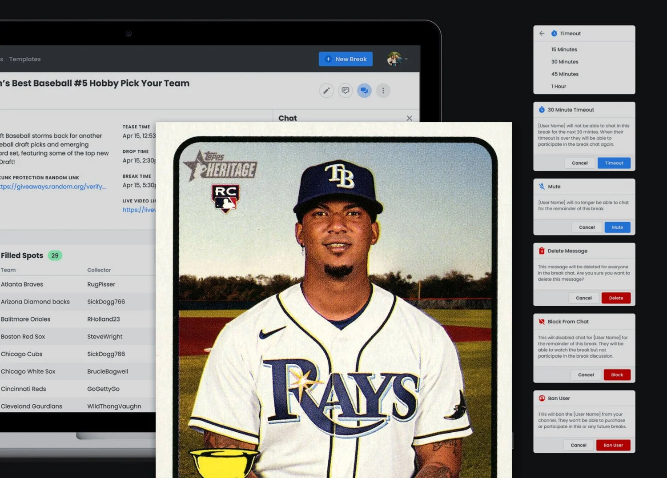Select the Balitmore Orioles team cell
This screenshot has width=667, height=478.
coord(25,319)
